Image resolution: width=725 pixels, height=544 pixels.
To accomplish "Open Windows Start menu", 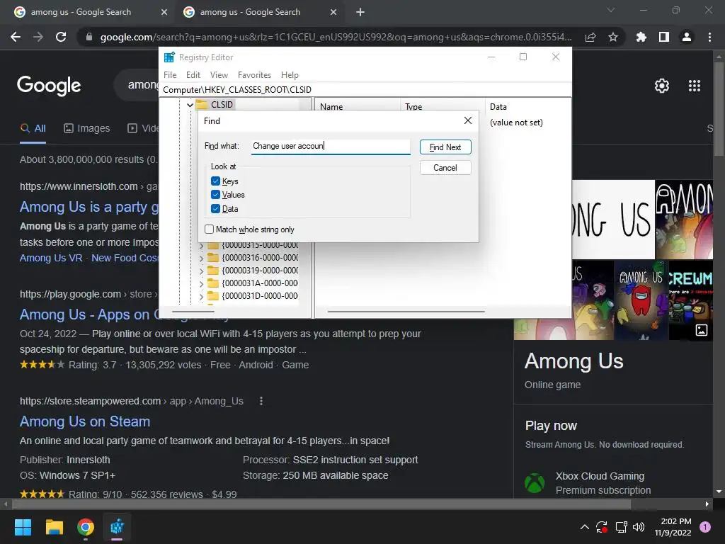I will click(x=23, y=527).
